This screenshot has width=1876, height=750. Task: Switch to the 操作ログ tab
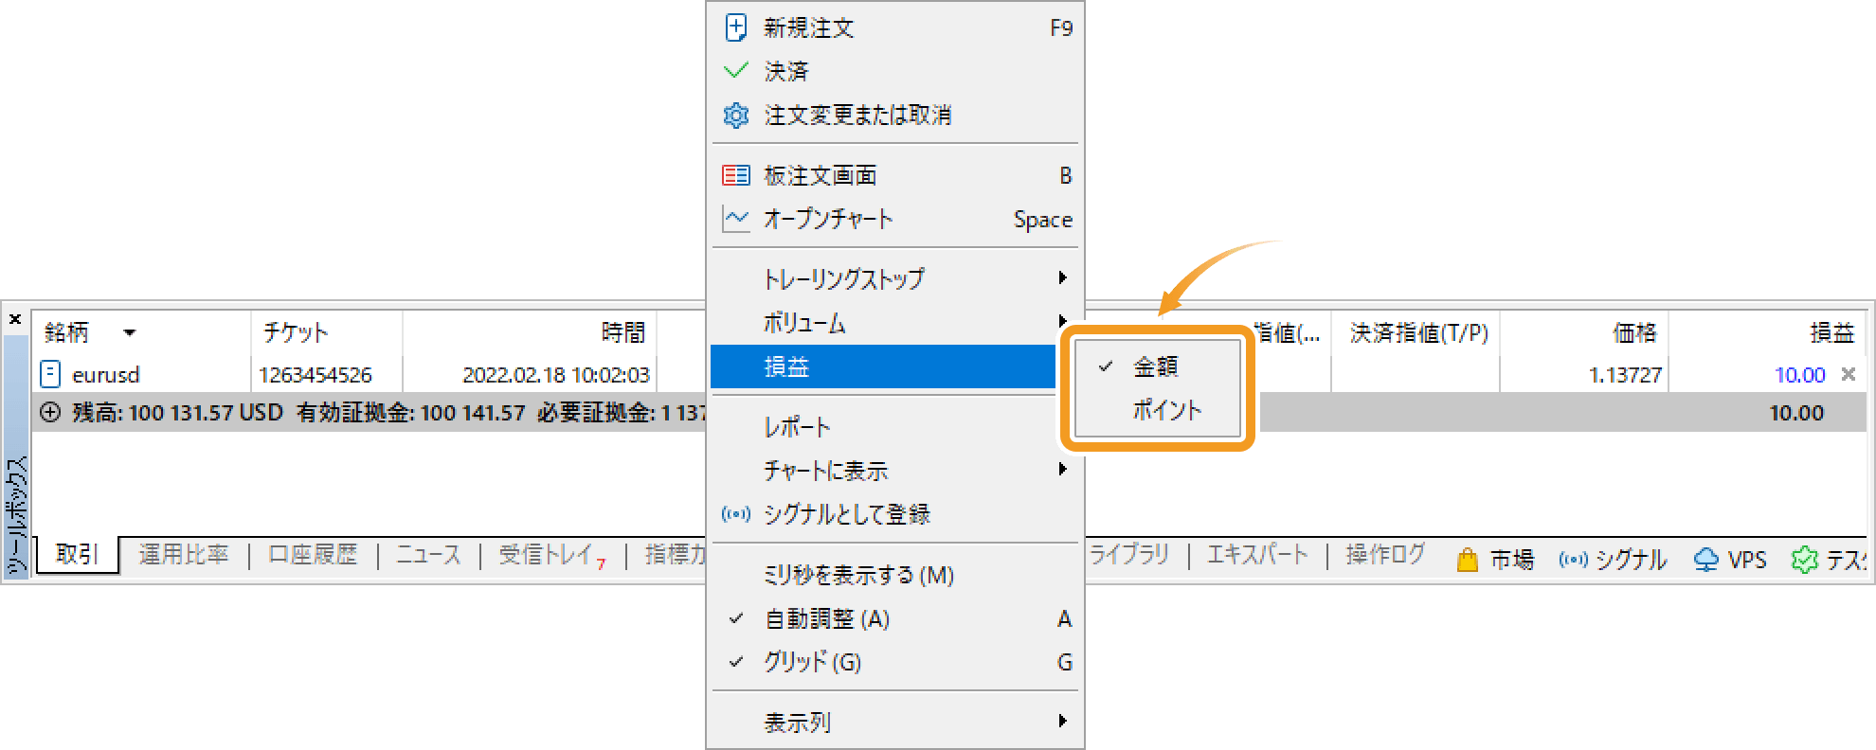[1385, 555]
